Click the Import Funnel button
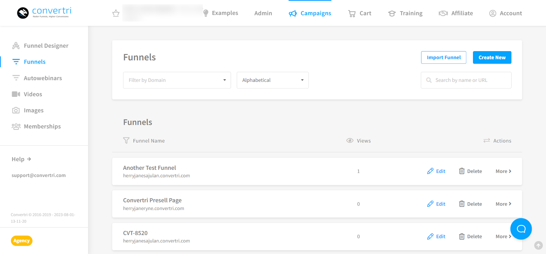 click(443, 58)
